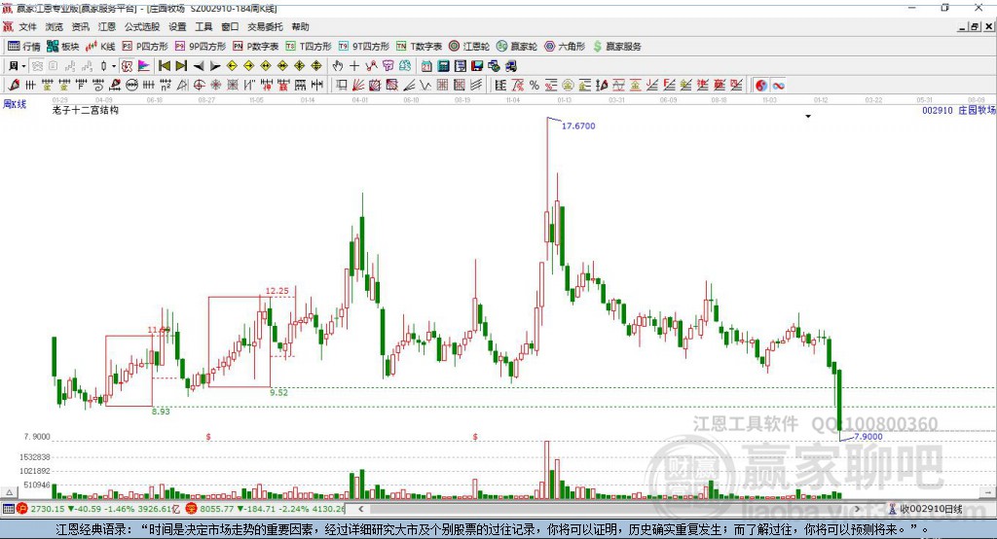Click the calendar date icon

coord(426,66)
